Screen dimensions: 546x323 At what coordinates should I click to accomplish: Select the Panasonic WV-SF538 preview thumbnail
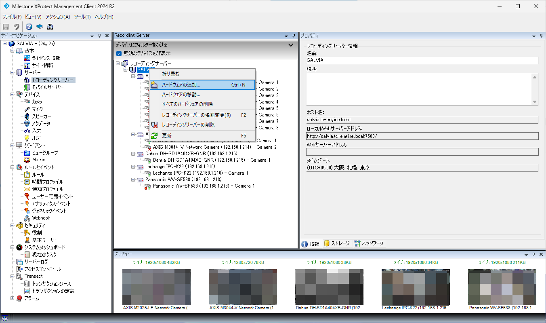[x=502, y=287]
